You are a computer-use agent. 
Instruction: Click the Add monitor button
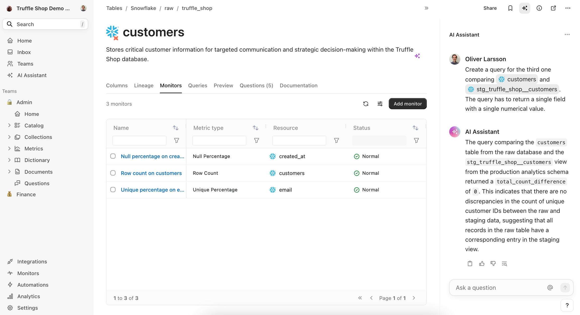(x=407, y=104)
